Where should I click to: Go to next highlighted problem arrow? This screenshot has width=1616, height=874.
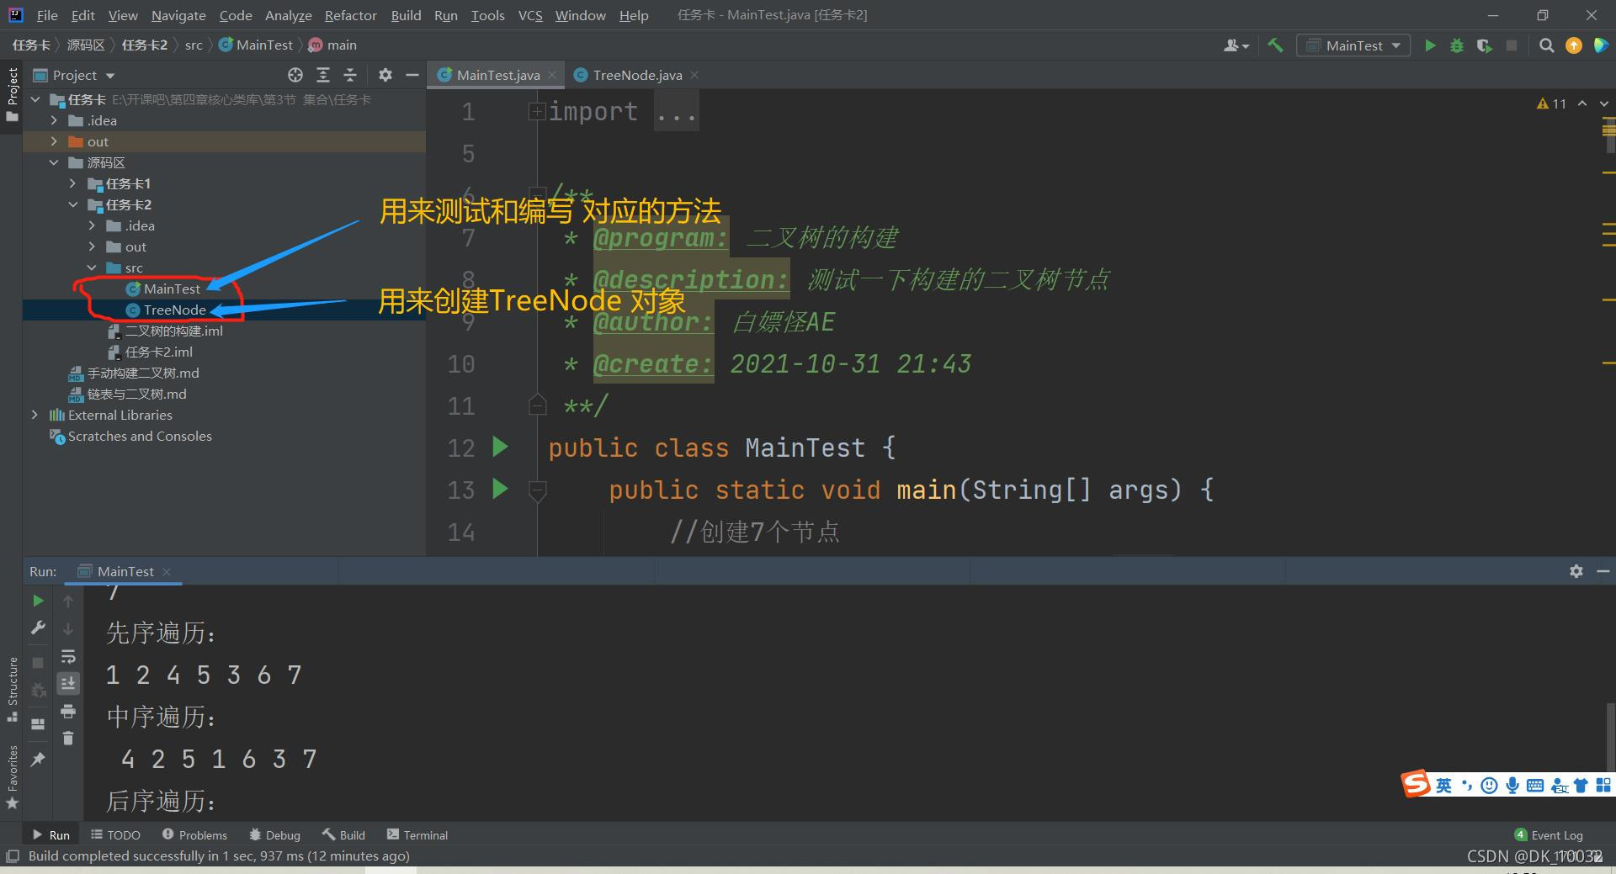coord(1603,103)
